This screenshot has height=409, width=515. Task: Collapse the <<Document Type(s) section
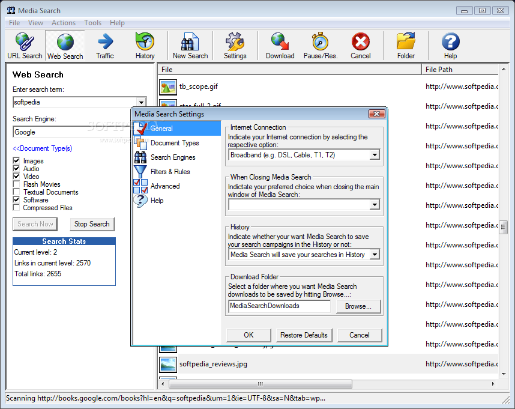[x=43, y=148]
